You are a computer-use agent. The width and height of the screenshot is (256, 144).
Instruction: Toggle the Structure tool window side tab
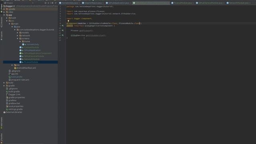coord(2,22)
